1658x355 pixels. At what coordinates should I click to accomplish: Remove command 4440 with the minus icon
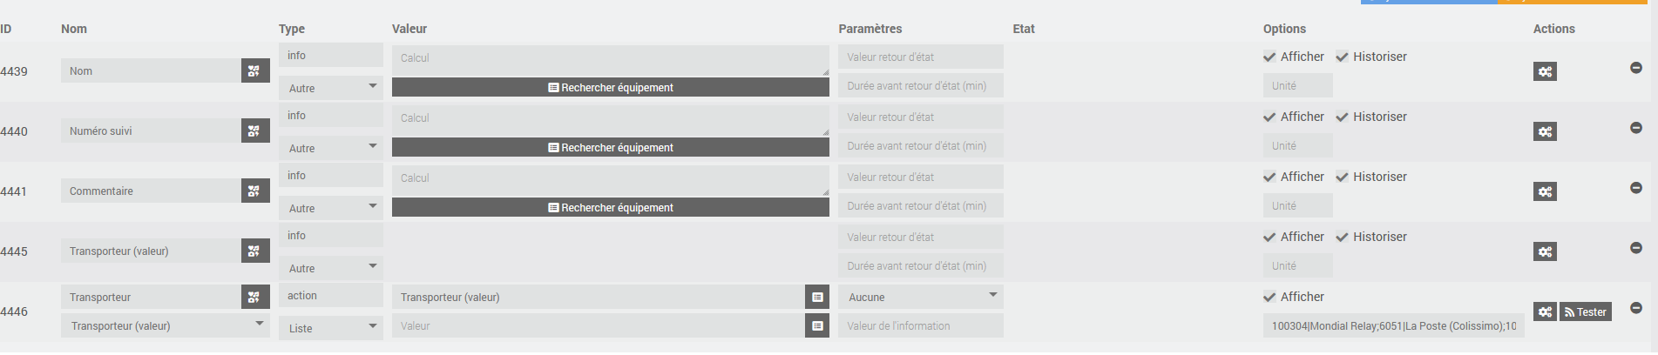tap(1636, 128)
